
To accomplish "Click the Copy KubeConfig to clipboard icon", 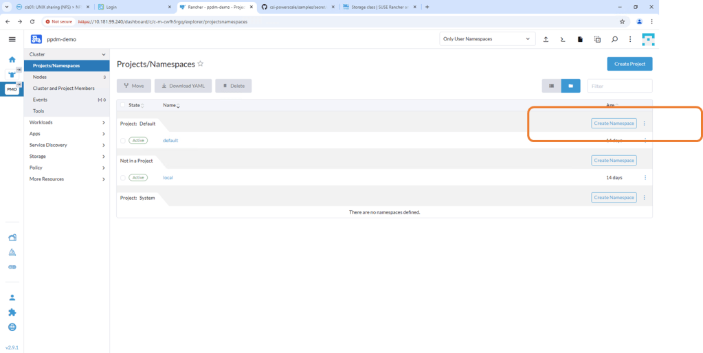I will (x=597, y=39).
